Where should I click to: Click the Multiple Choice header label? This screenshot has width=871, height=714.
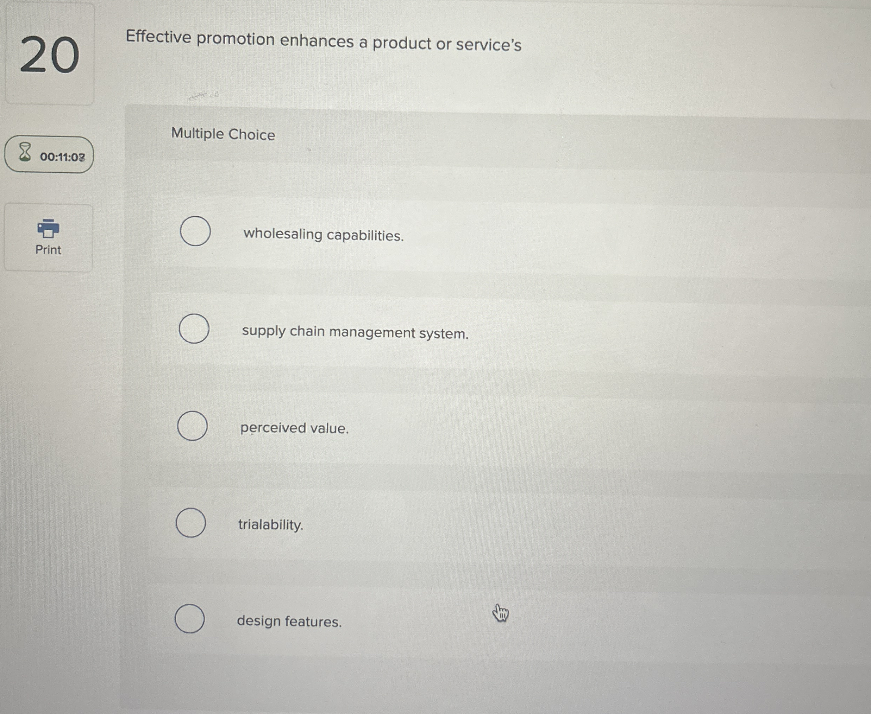(223, 134)
